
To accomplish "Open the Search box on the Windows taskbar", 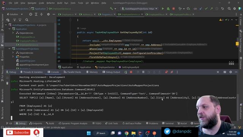I will (101, 133).
